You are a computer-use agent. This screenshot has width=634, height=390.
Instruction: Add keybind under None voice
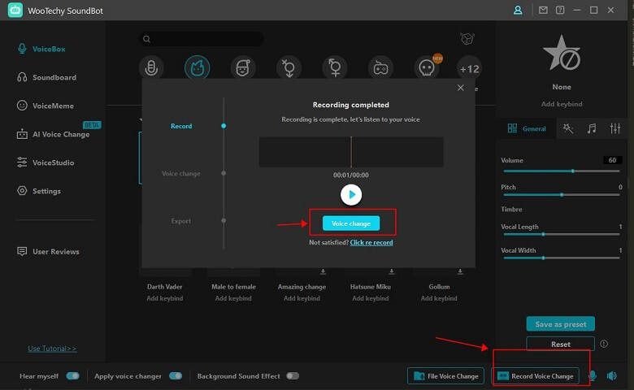click(x=562, y=104)
